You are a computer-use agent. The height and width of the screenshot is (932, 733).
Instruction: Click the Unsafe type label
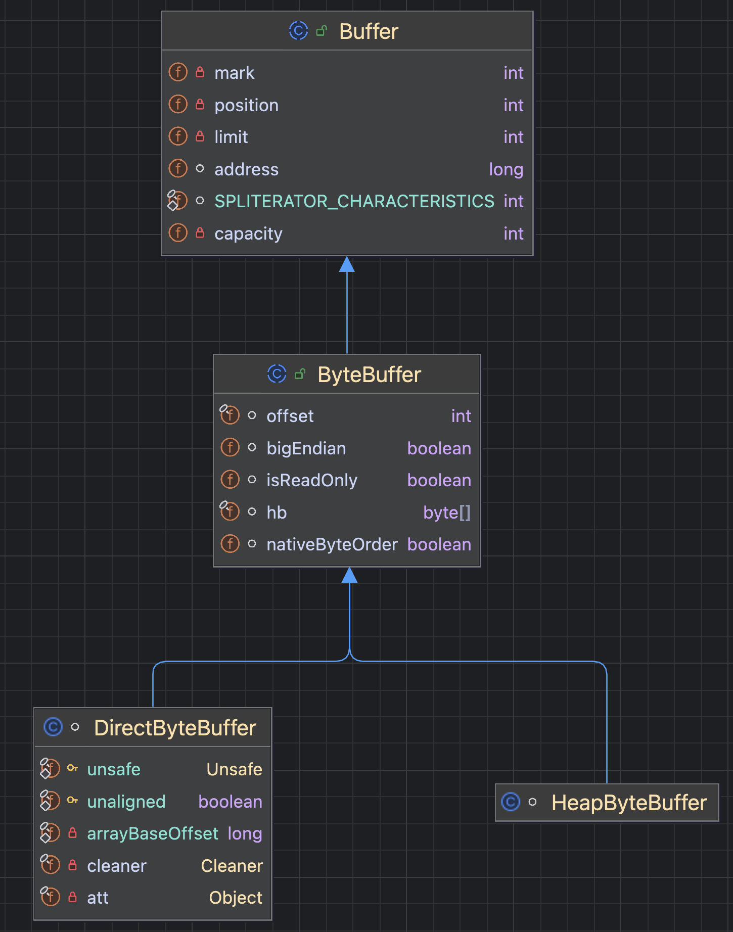pyautogui.click(x=234, y=769)
